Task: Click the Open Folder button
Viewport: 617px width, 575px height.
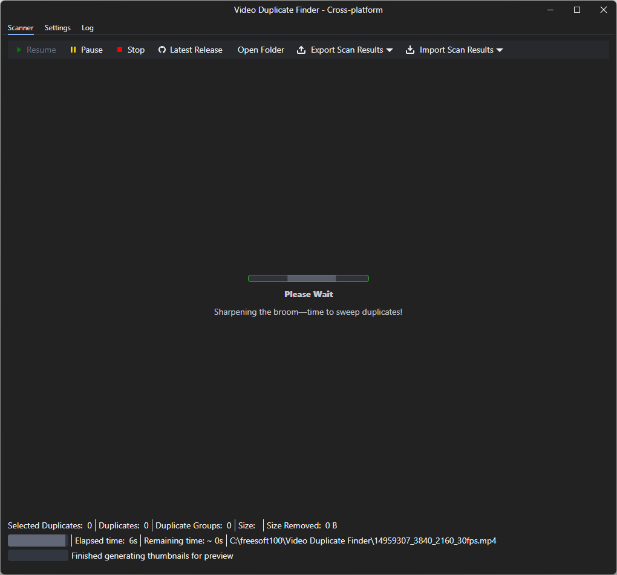Action: point(261,50)
